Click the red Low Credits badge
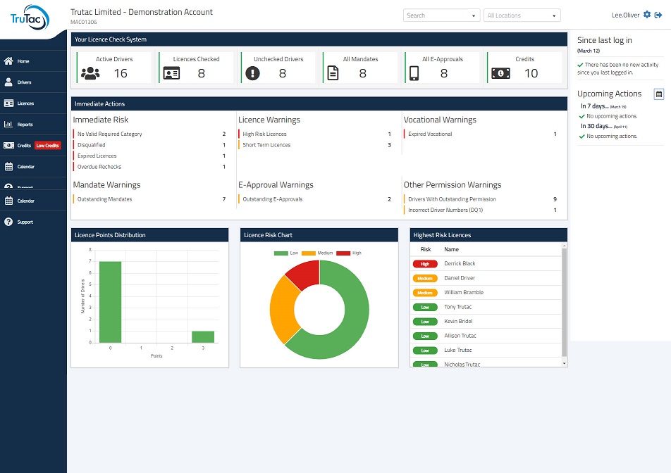 pos(47,146)
